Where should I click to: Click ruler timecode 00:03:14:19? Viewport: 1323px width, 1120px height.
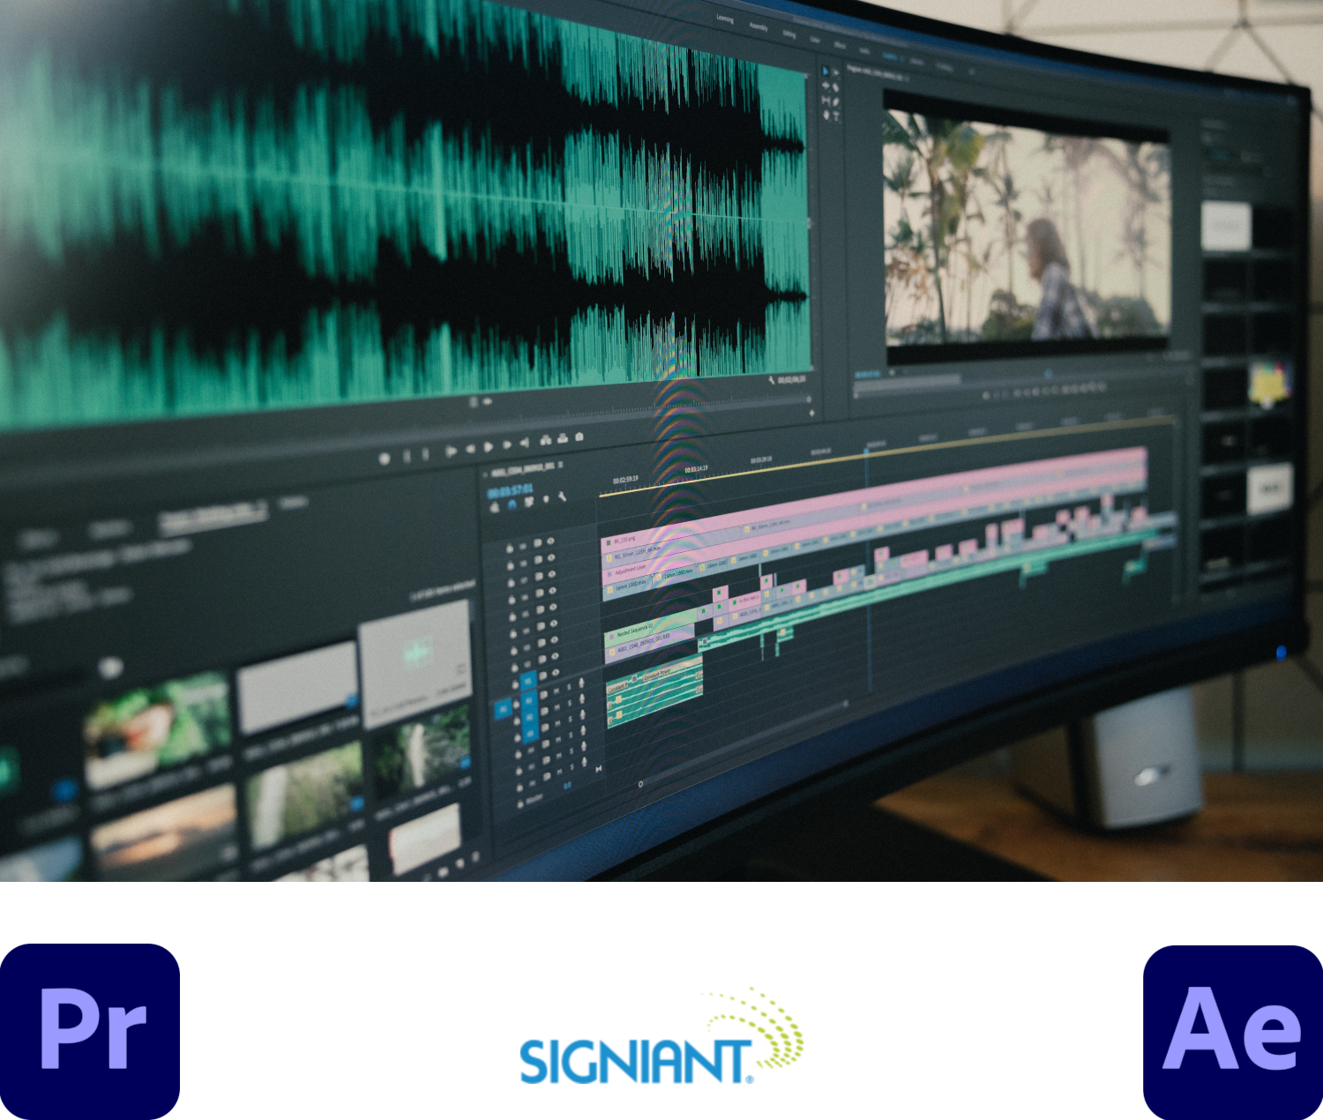(696, 469)
